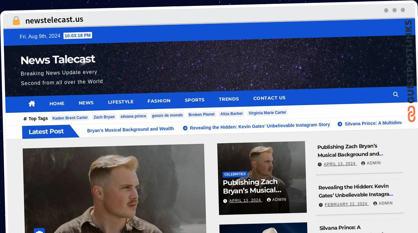Click the February 22, 2024 date link

pos(346,204)
